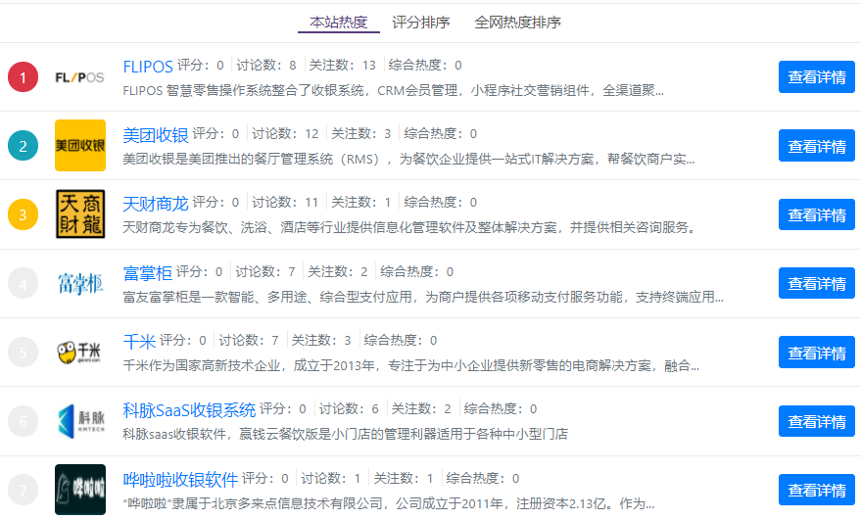
Task: Click the 千米 logo image
Action: tap(80, 352)
